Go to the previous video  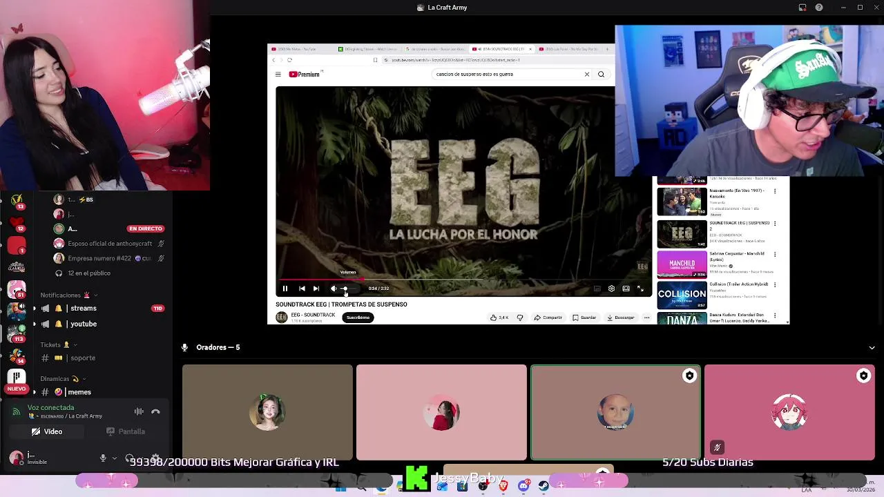click(302, 289)
